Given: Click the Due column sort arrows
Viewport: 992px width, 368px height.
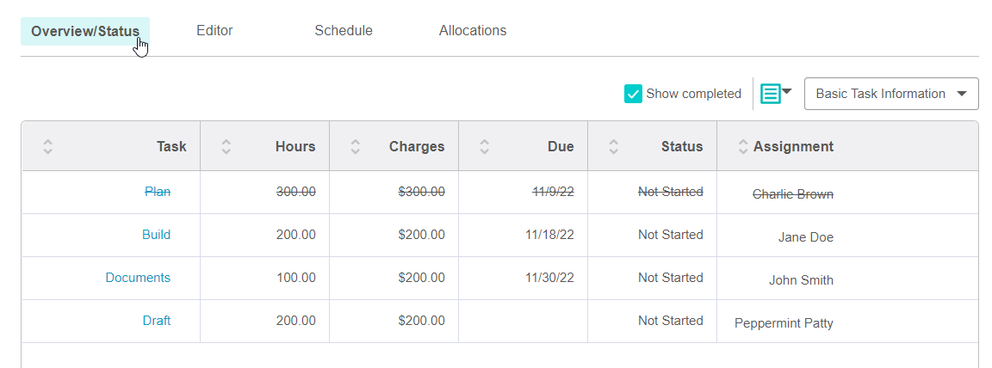Looking at the screenshot, I should coord(485,147).
